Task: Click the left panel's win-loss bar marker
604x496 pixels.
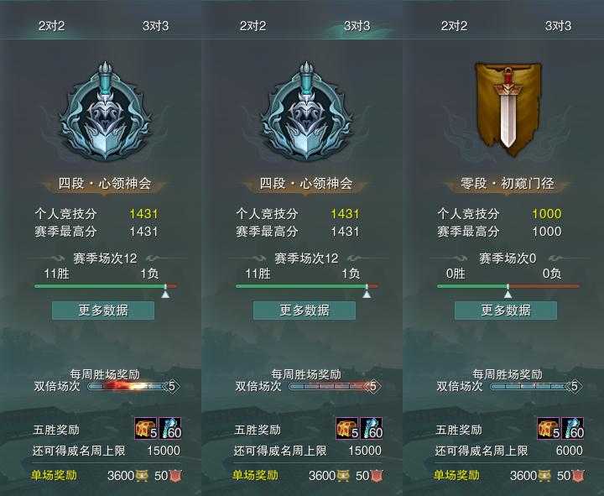Action: (165, 292)
